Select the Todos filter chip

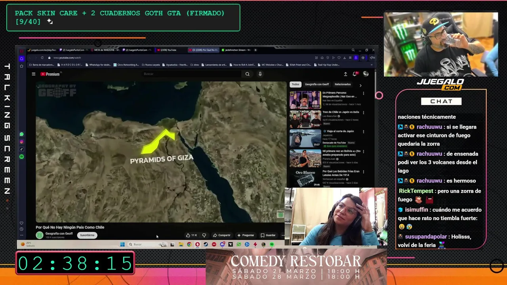coord(295,84)
